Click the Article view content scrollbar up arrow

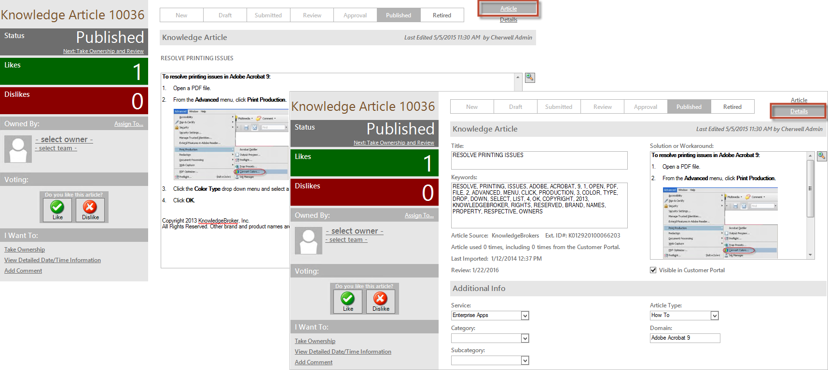click(518, 77)
